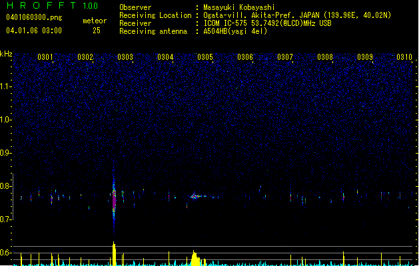Viewport: 419px width, 266px height.
Task: Click the 0308 time marker
Action: 325,57
